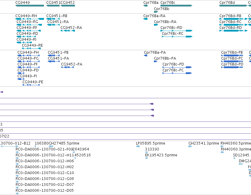251x195 pixels.
Task: Click protein Cpr76Bd-PB
Action: (x=232, y=53)
